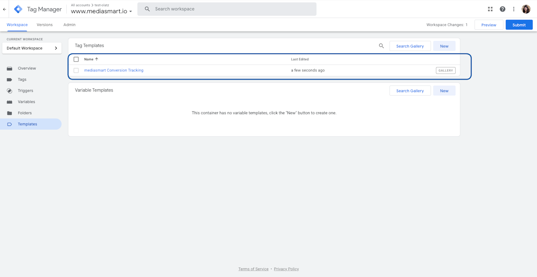Open the three-dot more options menu
537x277 pixels.
514,9
